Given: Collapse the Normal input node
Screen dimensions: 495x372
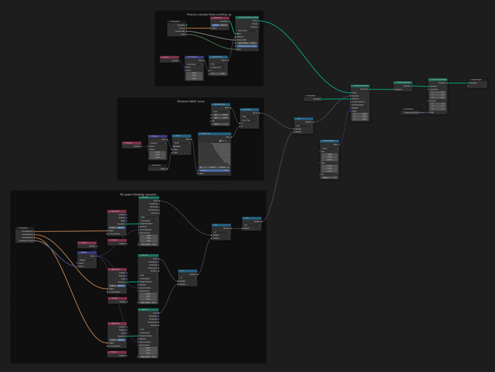Looking at the screenshot, I should pos(161,57).
